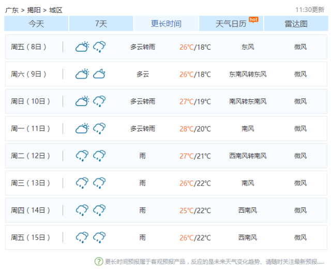Image resolution: width=331 pixels, height=269 pixels.
Task: Click the hot badge on 天气日历
Action: [x=253, y=20]
